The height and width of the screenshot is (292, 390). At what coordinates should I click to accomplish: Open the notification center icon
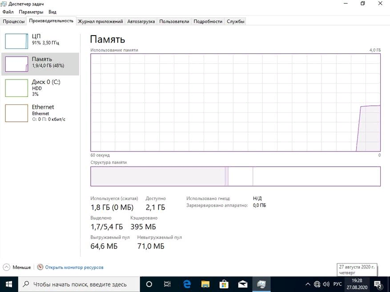[x=378, y=284]
